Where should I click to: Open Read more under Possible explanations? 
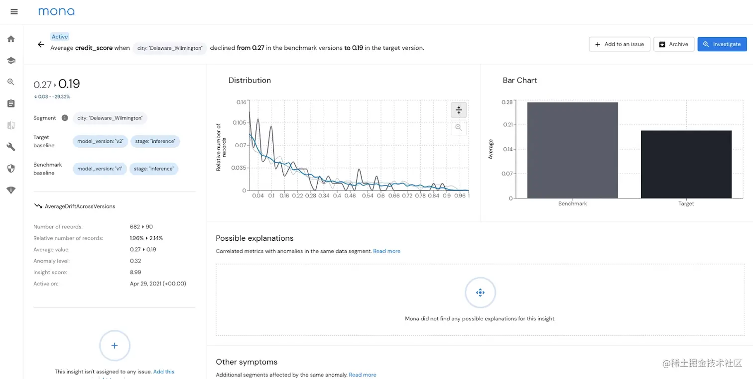point(386,251)
